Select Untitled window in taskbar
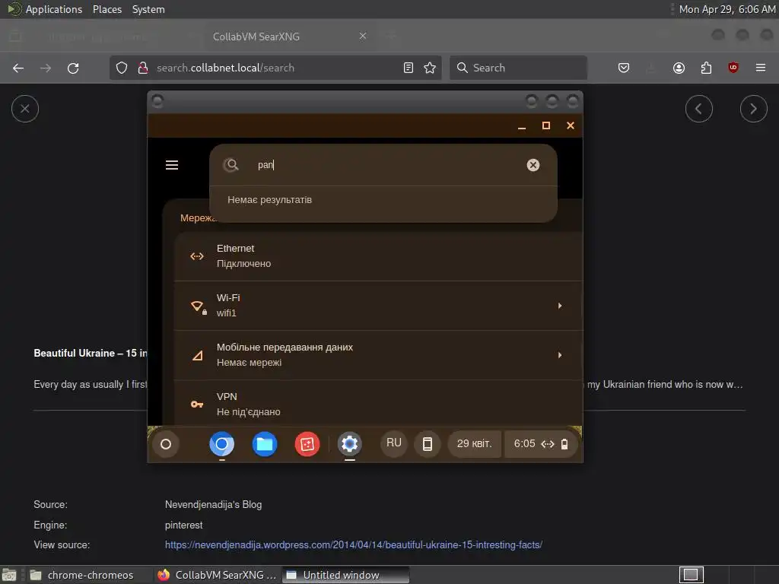This screenshot has height=584, width=779. 345,575
